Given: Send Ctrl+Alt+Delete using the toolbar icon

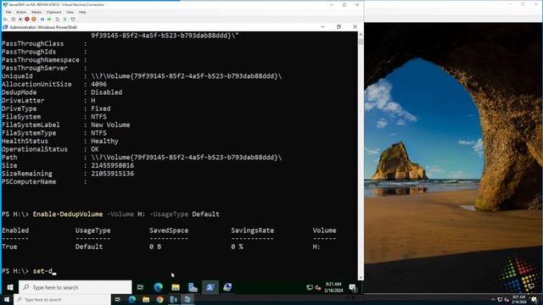Looking at the screenshot, I should 6,19.
